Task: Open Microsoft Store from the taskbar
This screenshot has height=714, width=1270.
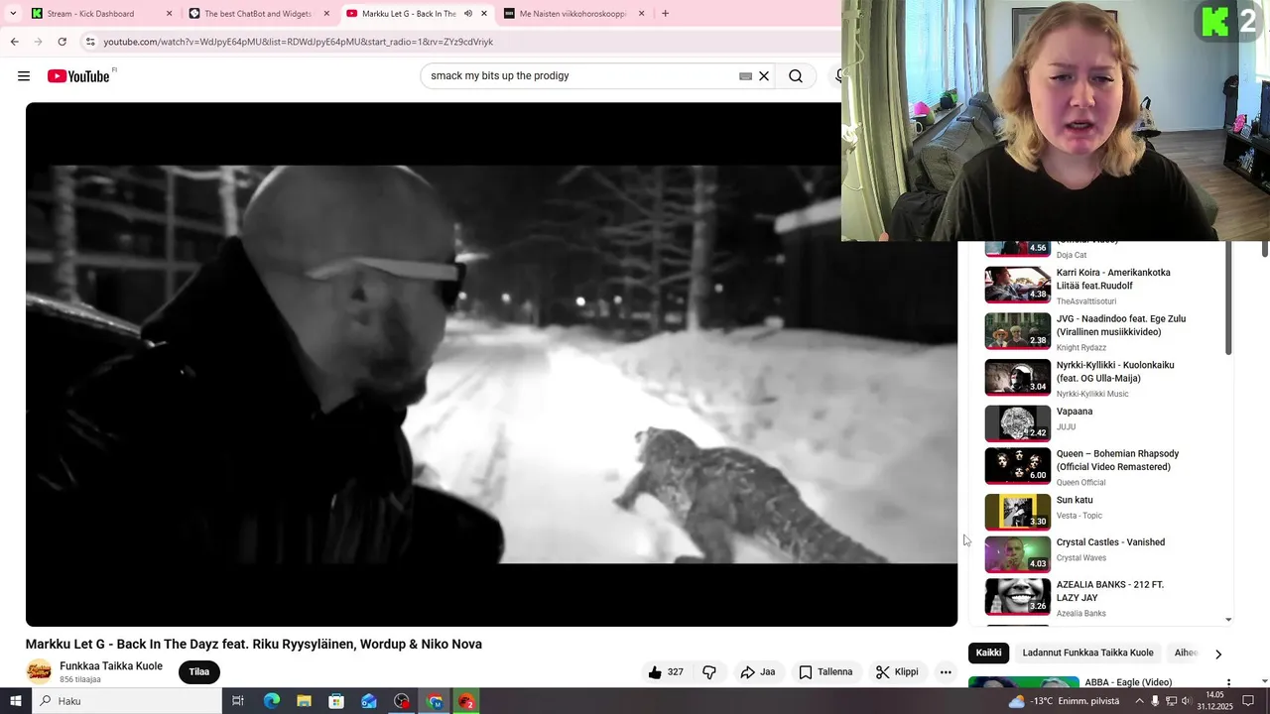Action: (336, 701)
